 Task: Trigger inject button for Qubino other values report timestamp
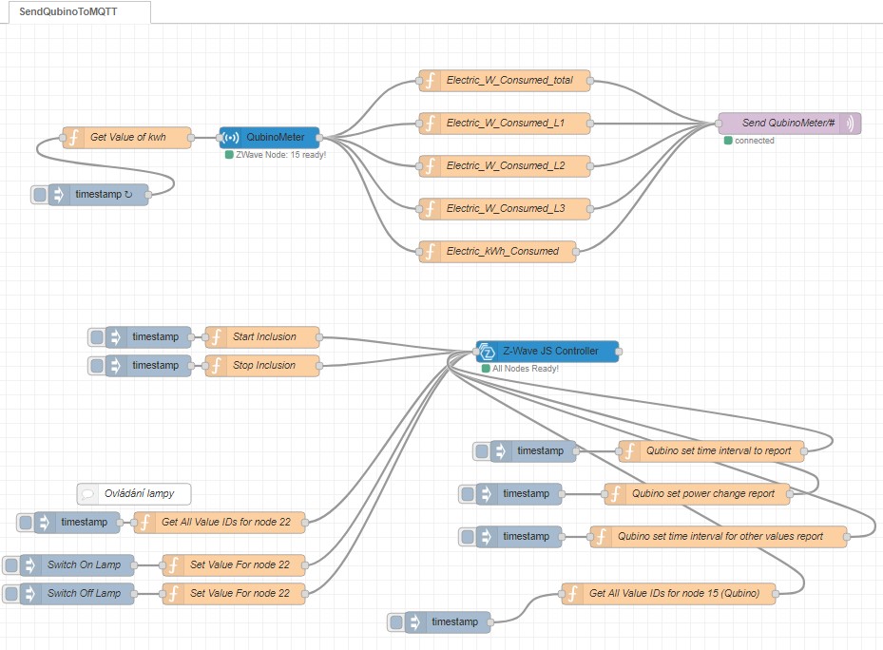click(x=468, y=537)
